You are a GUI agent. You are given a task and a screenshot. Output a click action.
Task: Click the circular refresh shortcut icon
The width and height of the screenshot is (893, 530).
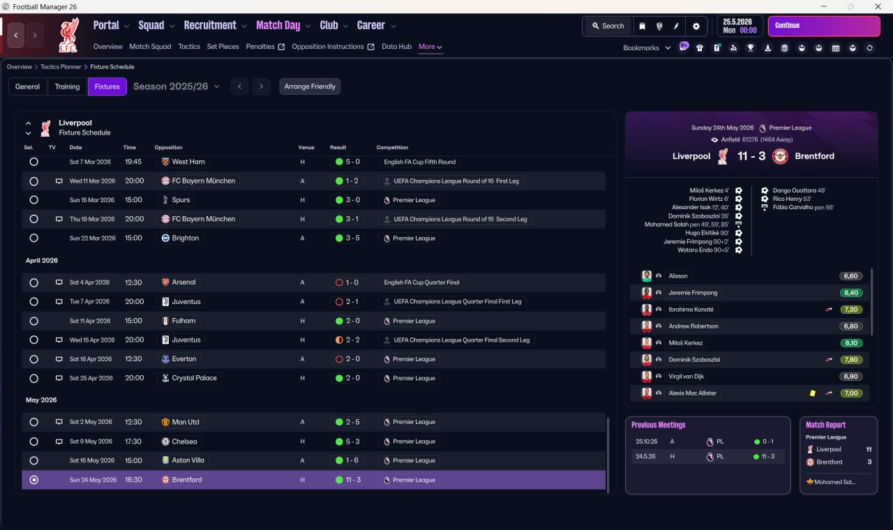[x=869, y=48]
